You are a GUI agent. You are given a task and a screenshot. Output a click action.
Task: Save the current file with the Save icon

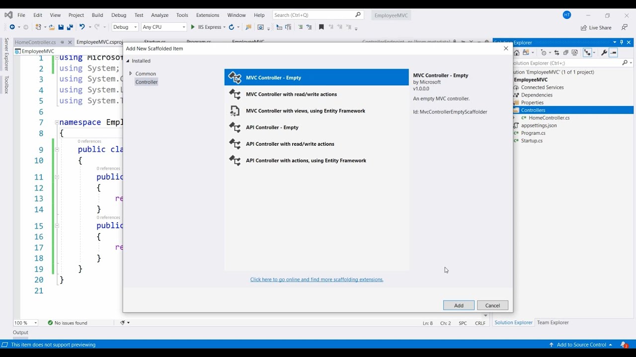click(61, 27)
